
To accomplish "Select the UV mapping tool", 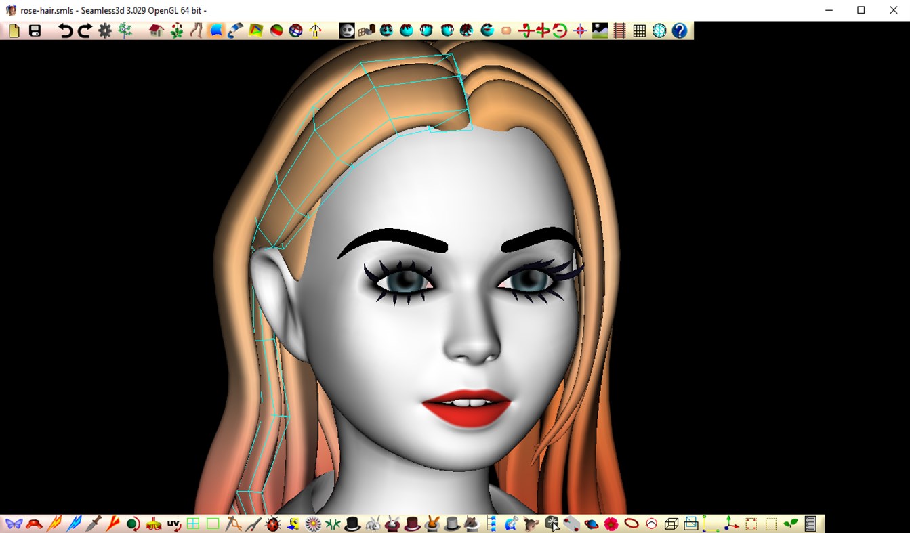I will 173,524.
